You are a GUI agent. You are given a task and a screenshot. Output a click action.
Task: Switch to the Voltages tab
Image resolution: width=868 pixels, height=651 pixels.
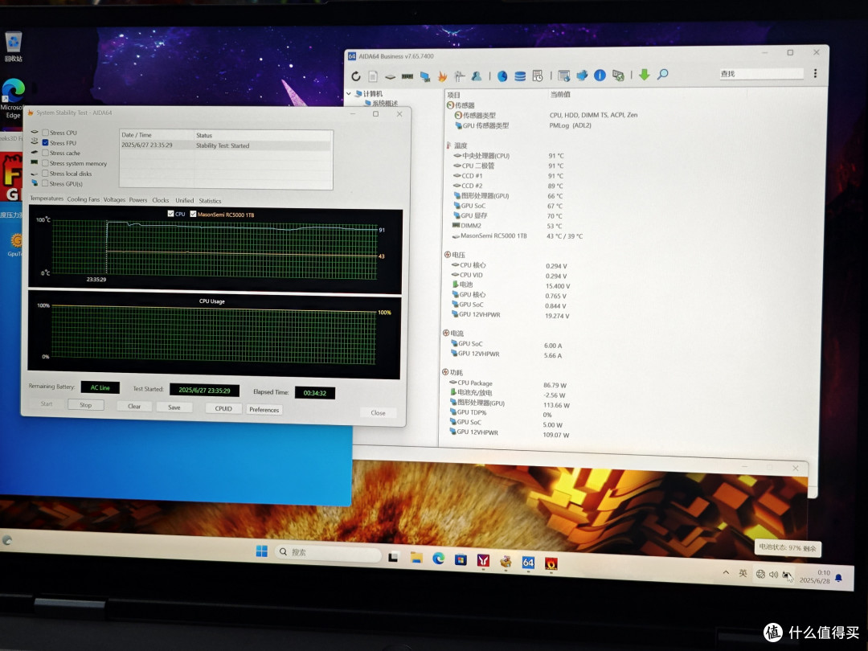click(115, 199)
